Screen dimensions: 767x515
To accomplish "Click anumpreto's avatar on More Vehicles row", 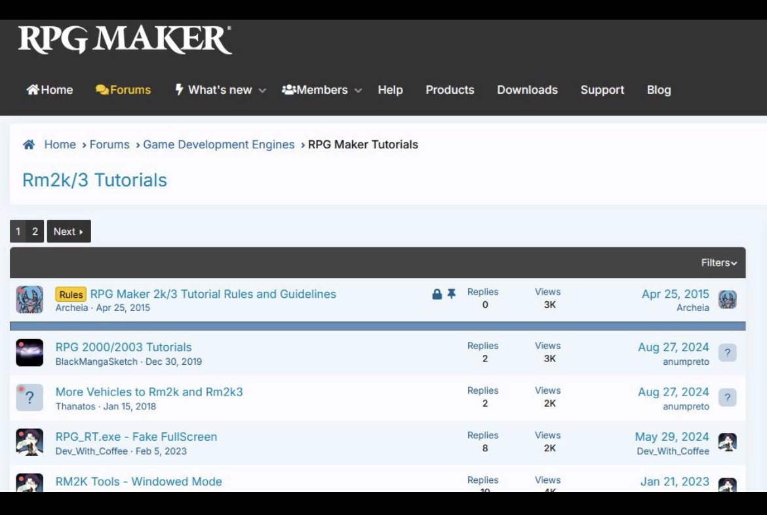I will (728, 397).
